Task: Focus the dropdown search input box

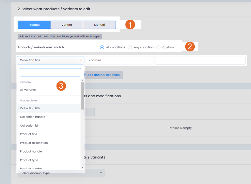Action: 50,72
